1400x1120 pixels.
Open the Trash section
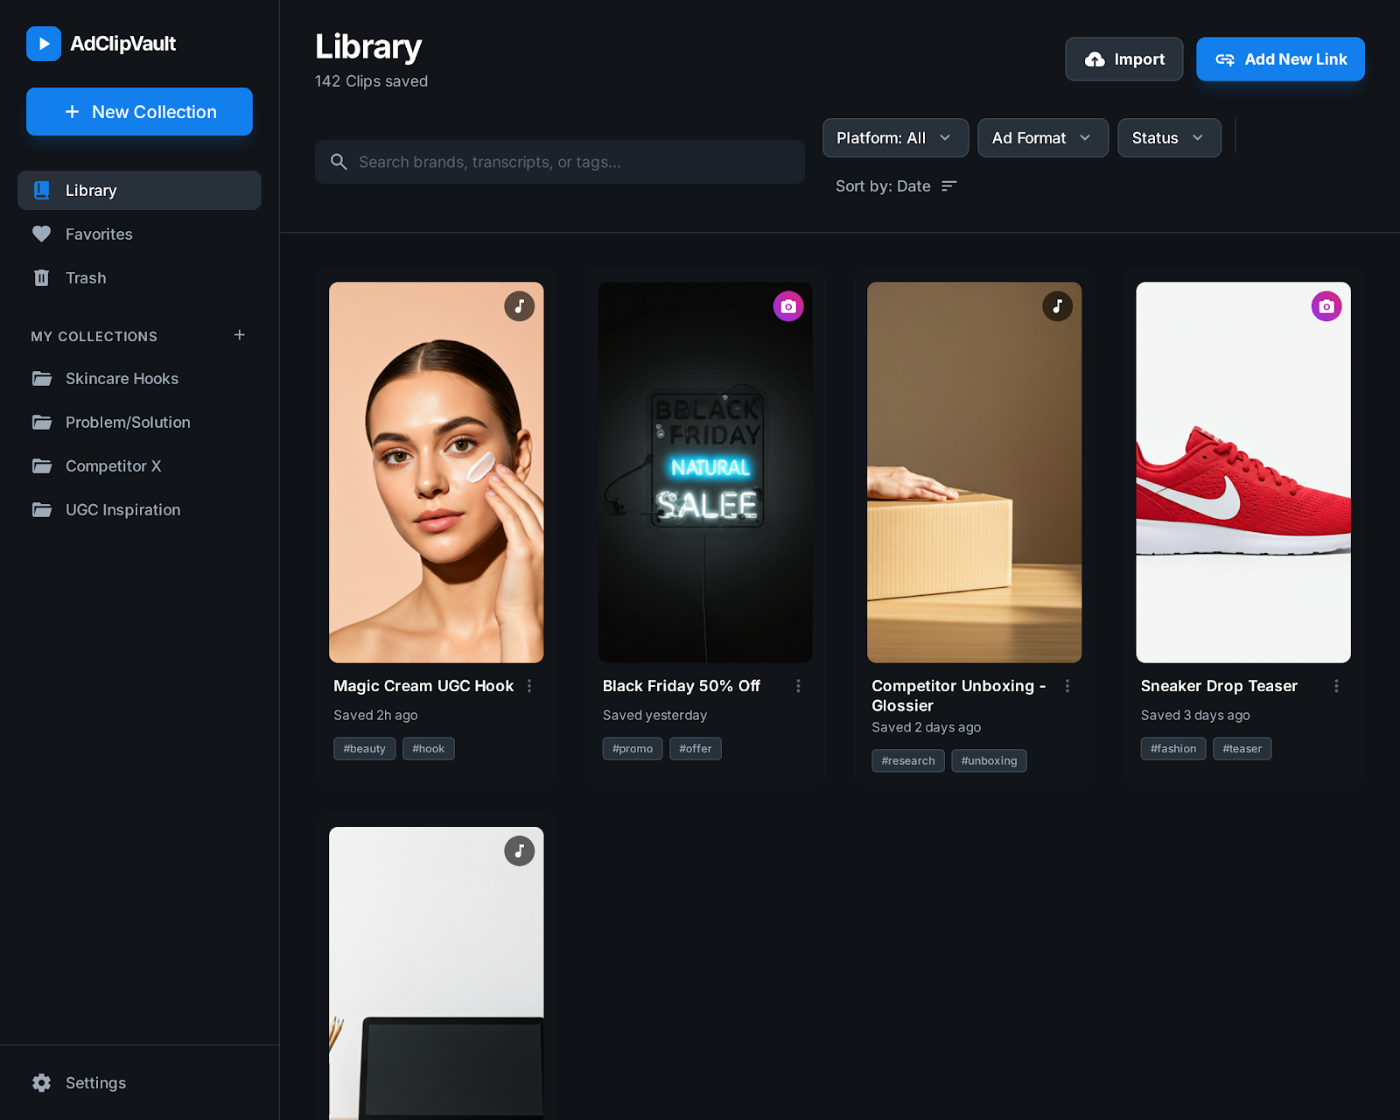(86, 278)
